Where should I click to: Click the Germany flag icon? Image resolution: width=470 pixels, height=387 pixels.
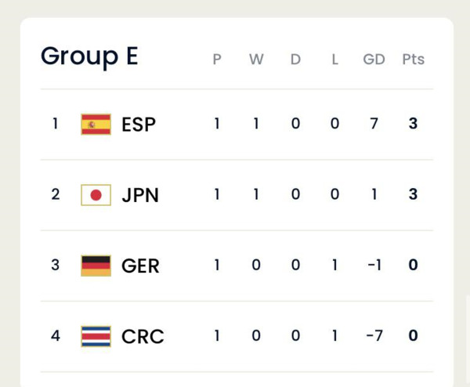point(96,266)
